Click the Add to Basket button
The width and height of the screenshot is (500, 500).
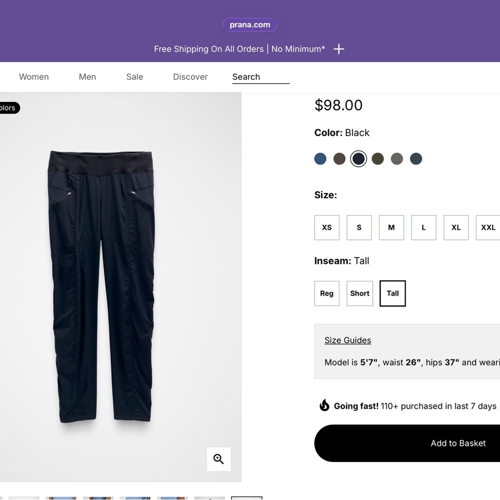(x=407, y=443)
